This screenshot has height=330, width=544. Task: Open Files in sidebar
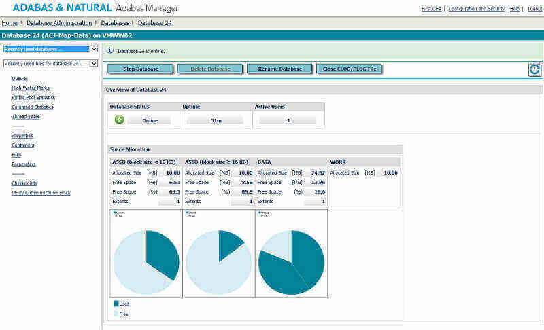16,154
